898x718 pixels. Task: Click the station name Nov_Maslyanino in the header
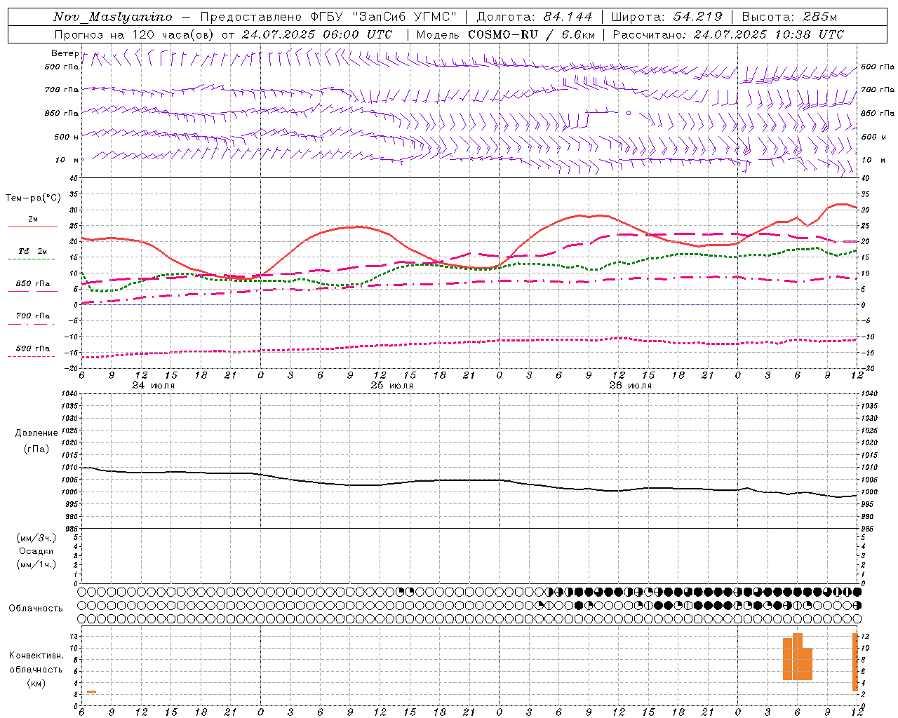pyautogui.click(x=112, y=17)
